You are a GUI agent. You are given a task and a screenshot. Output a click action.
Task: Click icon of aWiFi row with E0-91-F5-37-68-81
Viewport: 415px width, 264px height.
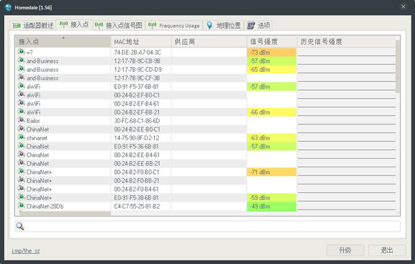[x=21, y=86]
